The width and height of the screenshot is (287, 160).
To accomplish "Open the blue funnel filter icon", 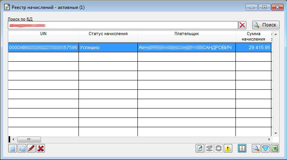I will pyautogui.click(x=266, y=148).
